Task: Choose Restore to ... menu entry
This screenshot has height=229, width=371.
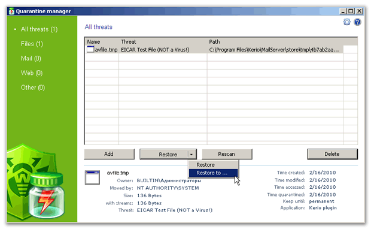Action: [213, 173]
